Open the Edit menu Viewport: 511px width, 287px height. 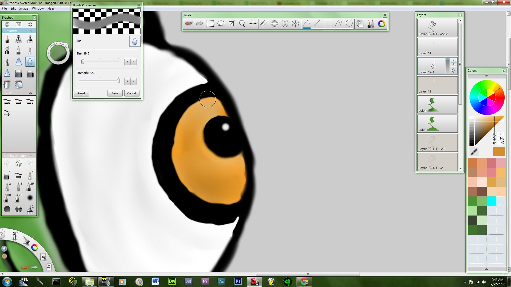click(x=13, y=9)
